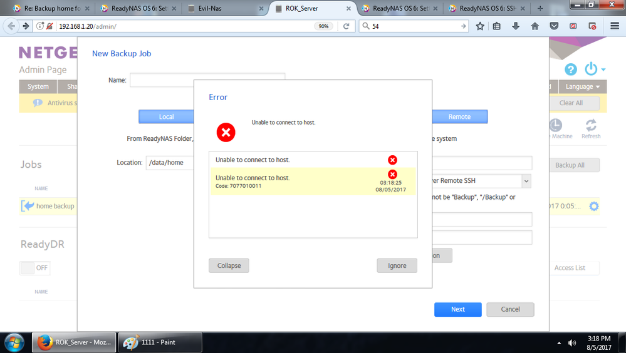Open the power options icon menu
Viewport: 626px width, 353px height.
coord(592,69)
